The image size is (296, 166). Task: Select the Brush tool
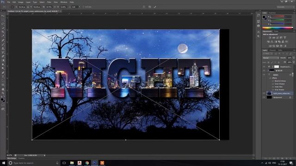[x=3, y=44]
